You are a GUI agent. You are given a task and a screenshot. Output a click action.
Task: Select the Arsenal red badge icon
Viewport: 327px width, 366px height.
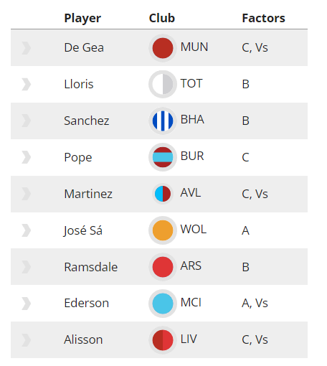coord(163,267)
